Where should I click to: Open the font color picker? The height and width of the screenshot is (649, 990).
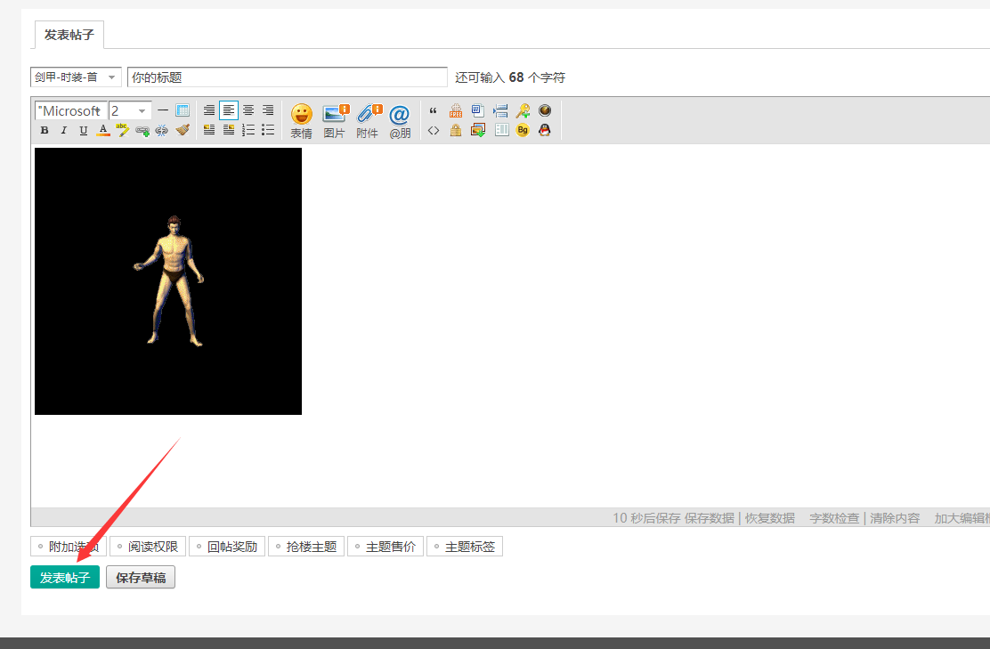pos(103,131)
